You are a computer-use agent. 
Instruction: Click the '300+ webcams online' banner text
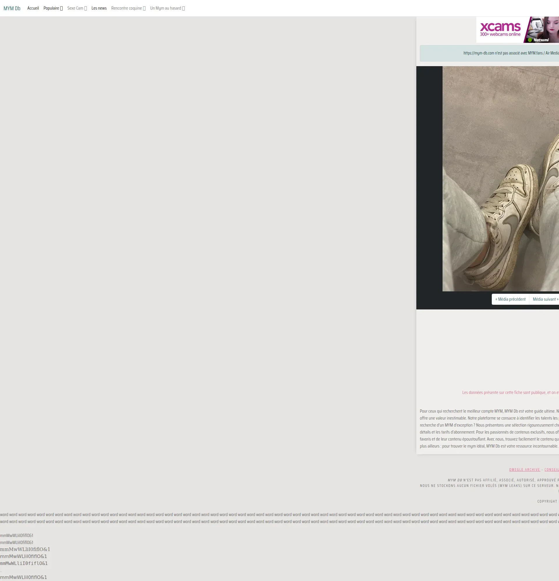coord(500,34)
